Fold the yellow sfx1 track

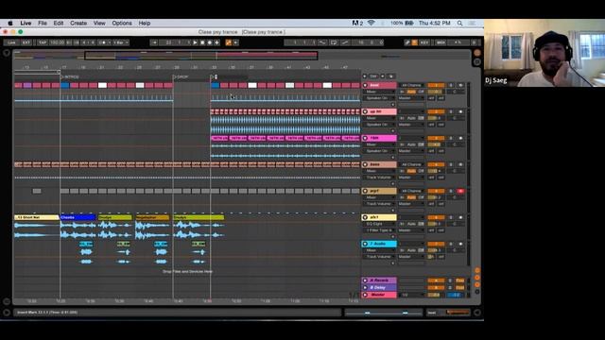(x=365, y=217)
